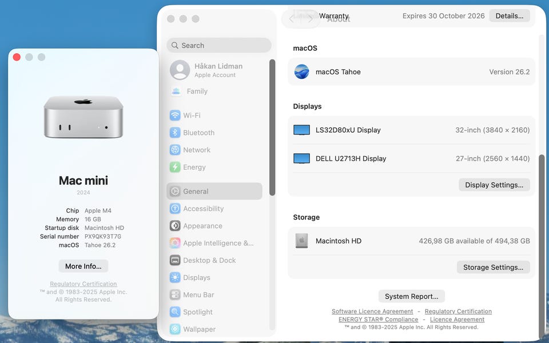Click 'Macintosh HD' startup disk value
Viewport: 549px width, 343px height.
[x=104, y=228]
